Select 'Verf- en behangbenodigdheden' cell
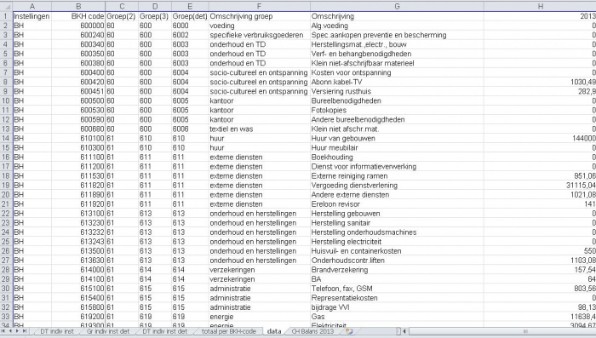The width and height of the screenshot is (596, 338). (x=397, y=54)
